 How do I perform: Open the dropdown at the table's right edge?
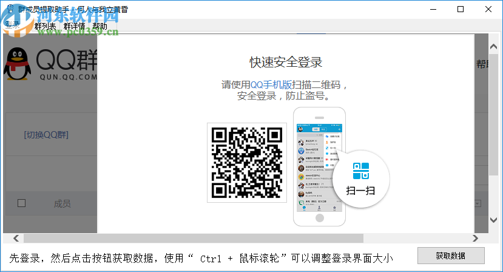coord(478,203)
